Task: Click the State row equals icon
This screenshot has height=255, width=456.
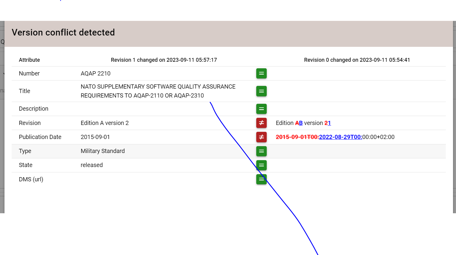Action: tap(261, 165)
